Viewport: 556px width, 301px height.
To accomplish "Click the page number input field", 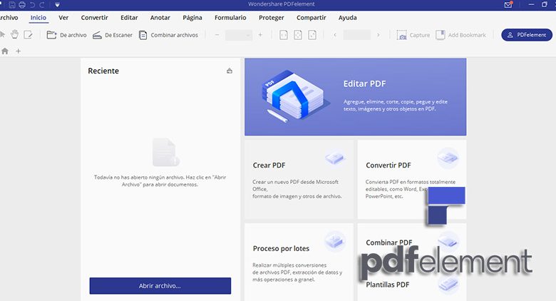I will point(356,35).
